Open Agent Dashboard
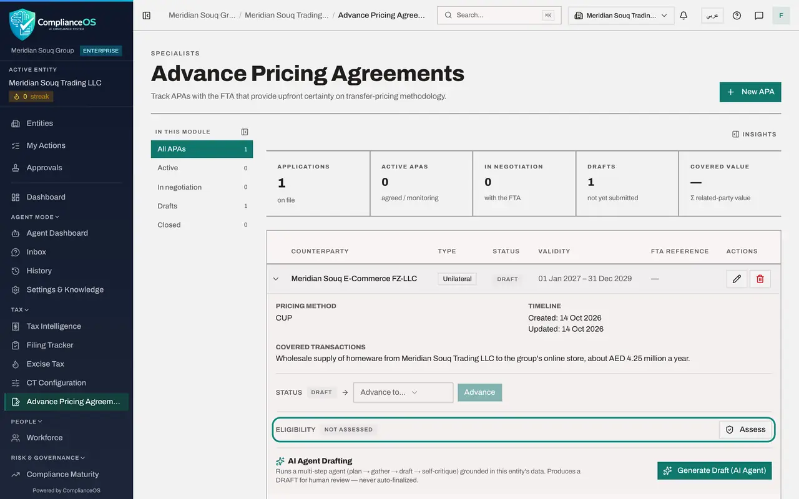Image resolution: width=799 pixels, height=499 pixels. pos(66,233)
